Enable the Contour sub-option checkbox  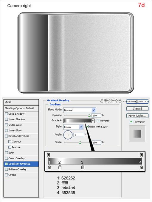(10, 142)
